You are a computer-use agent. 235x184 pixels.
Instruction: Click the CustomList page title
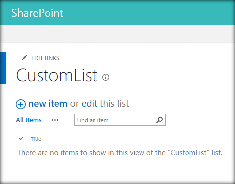click(x=57, y=75)
